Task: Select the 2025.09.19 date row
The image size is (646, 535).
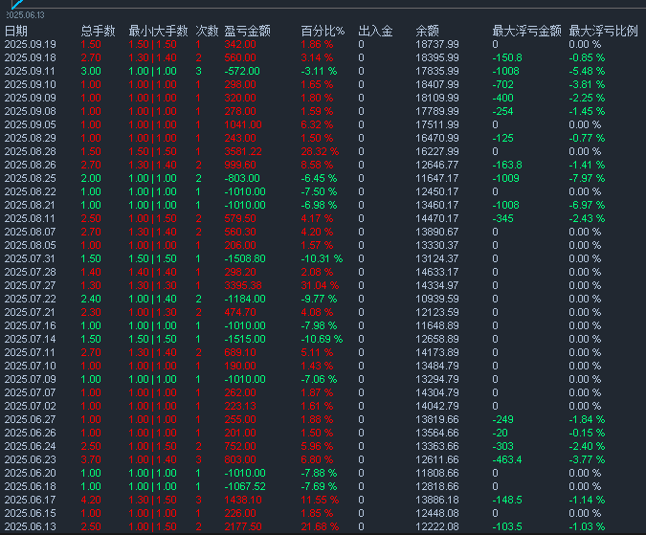Action: tap(31, 45)
